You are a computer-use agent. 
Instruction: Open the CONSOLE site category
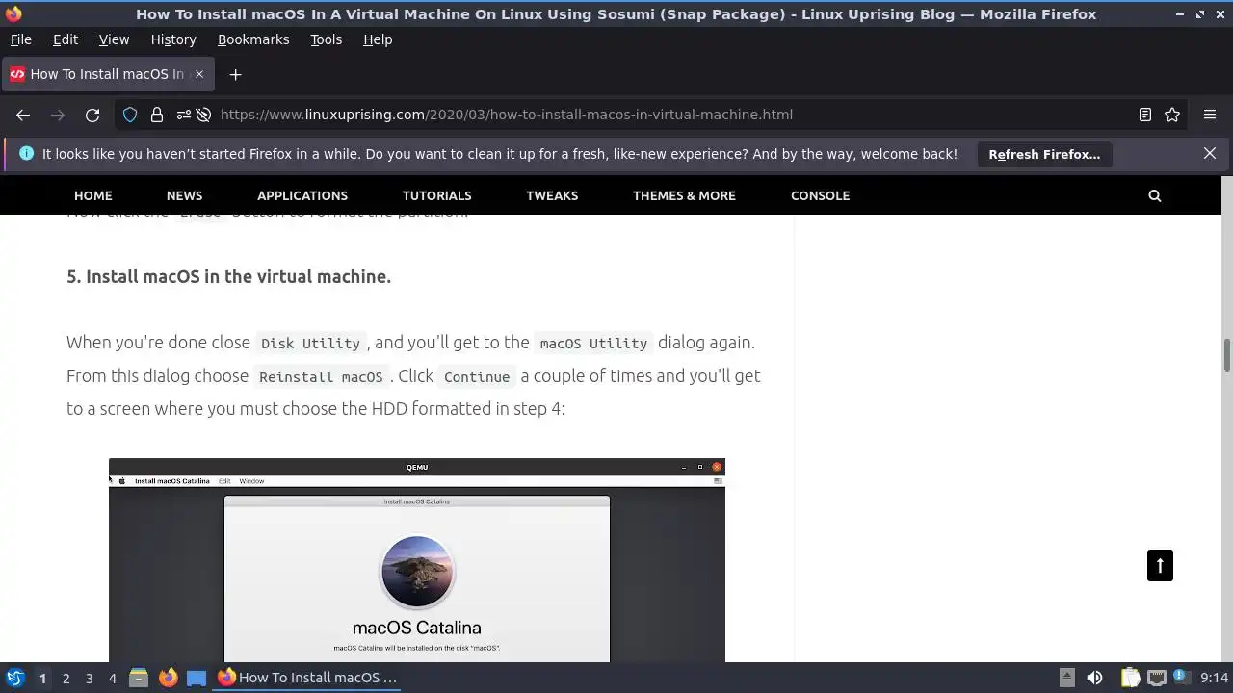(x=820, y=195)
